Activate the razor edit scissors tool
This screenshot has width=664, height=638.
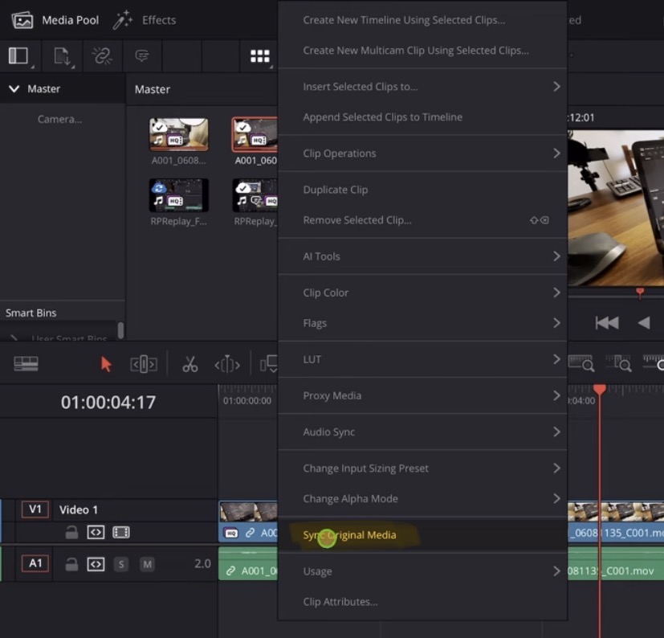click(x=189, y=363)
